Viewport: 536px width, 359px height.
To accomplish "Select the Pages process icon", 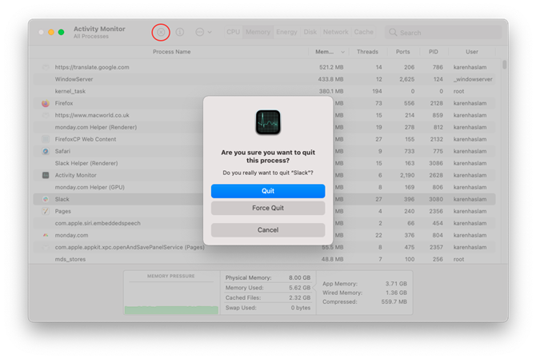I will [46, 211].
